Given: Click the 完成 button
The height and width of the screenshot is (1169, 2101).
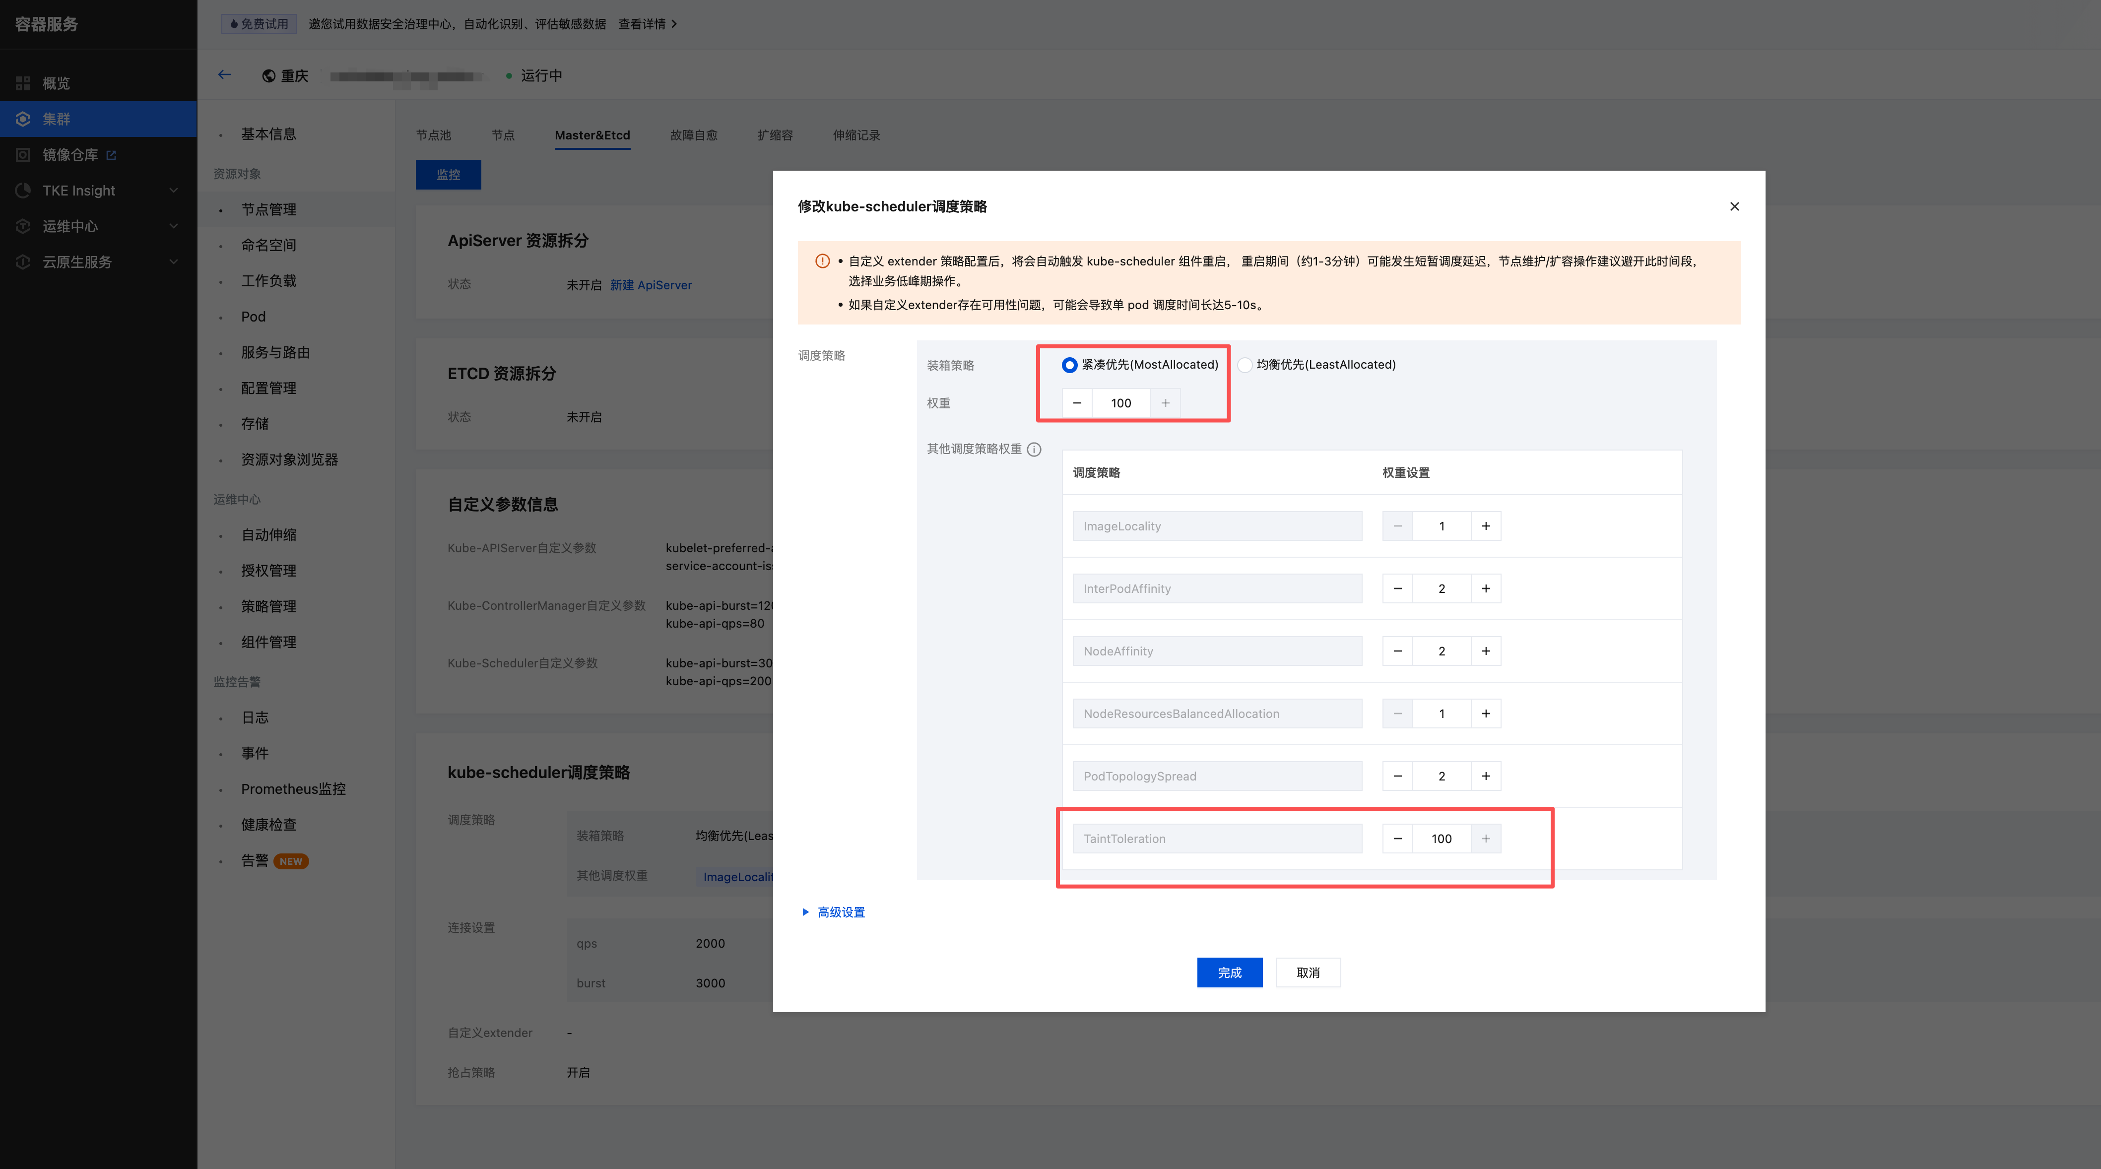Looking at the screenshot, I should tap(1229, 973).
